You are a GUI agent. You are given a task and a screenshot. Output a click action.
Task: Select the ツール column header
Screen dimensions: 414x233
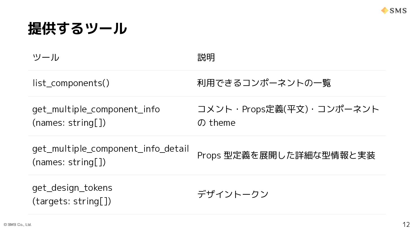[x=46, y=57]
